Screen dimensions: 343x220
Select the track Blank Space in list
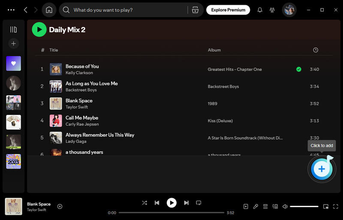coord(79,101)
